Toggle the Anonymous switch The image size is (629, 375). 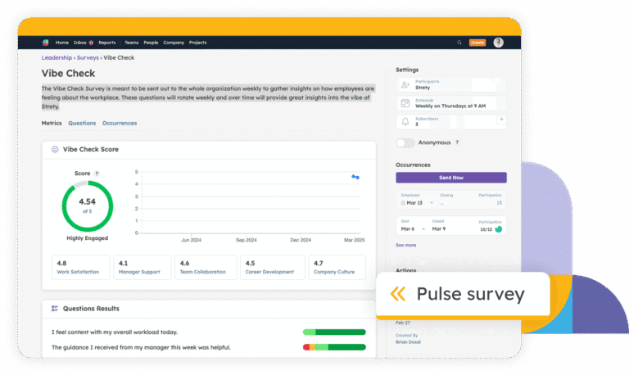coord(405,142)
